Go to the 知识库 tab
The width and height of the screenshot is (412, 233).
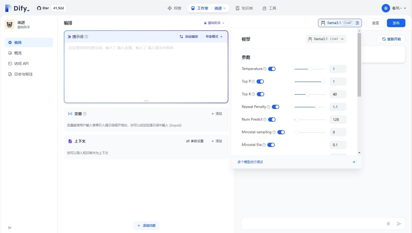click(x=244, y=8)
